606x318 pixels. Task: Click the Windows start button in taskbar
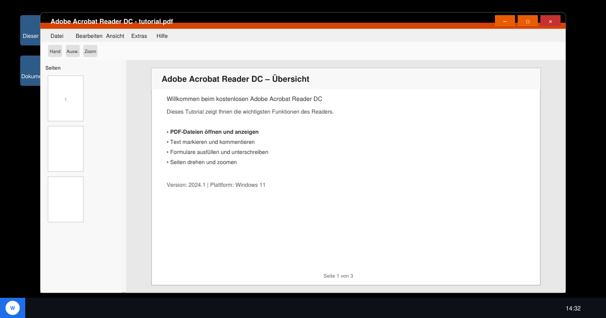click(x=13, y=308)
